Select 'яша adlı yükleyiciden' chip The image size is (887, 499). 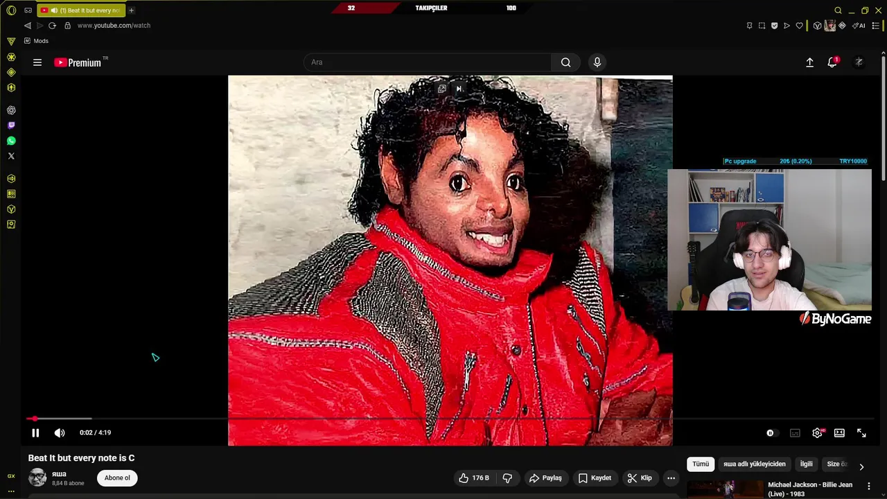[x=755, y=464]
